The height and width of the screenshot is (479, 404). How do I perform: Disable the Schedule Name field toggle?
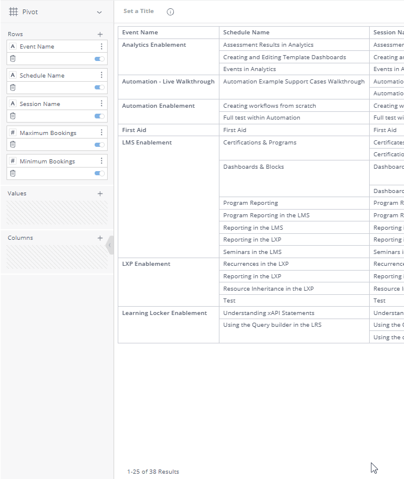click(x=99, y=87)
